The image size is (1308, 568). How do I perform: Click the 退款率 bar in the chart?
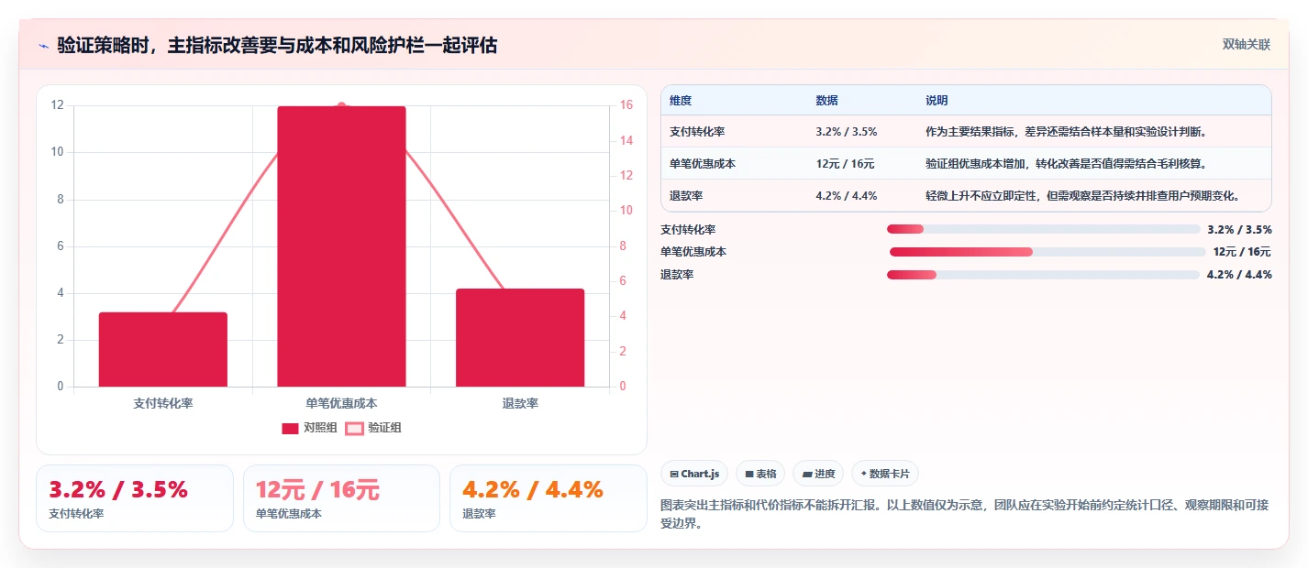(x=520, y=337)
